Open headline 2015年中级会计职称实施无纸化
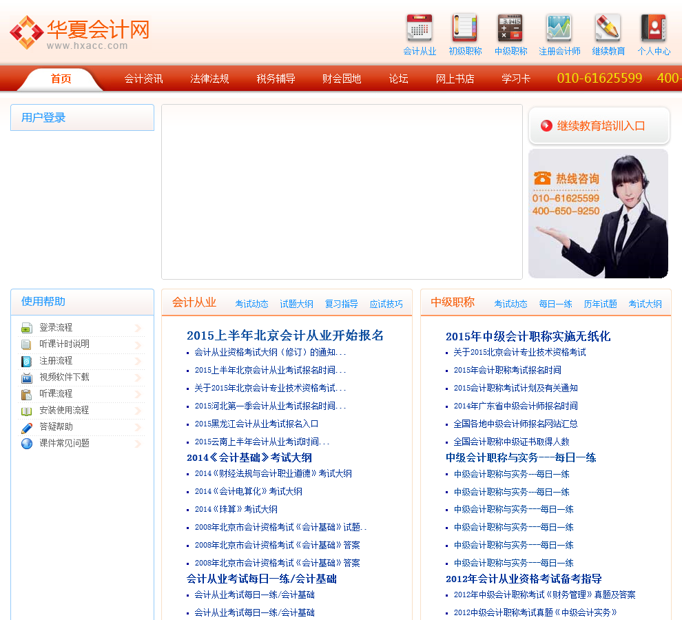 [528, 336]
